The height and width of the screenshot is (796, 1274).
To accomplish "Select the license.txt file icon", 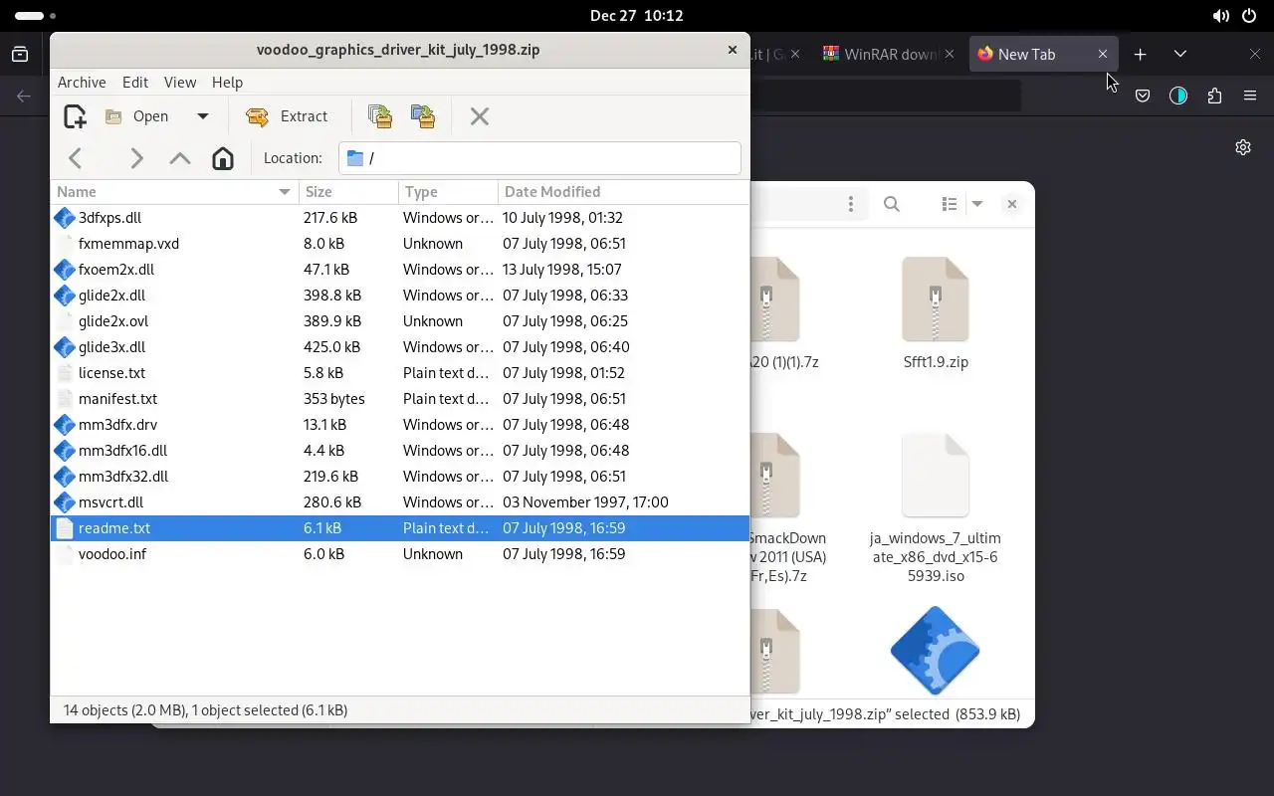I will (x=65, y=373).
